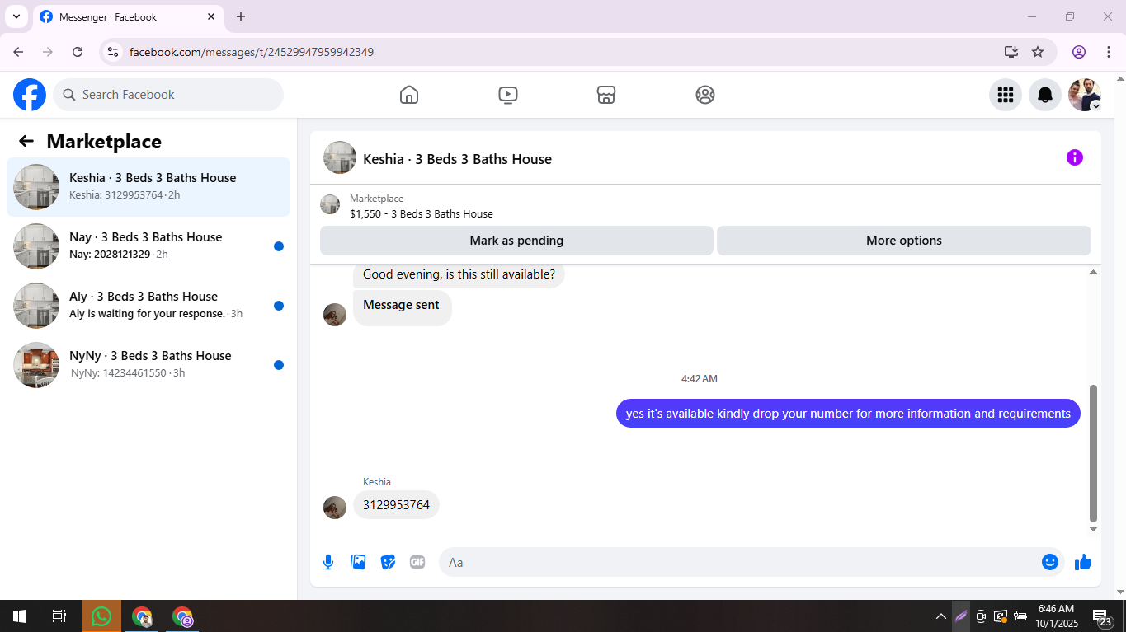The image size is (1126, 632).
Task: Go to the Home feed icon
Action: coord(409,95)
